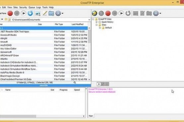184x122 pixels.
Task: Expand the local path history dropdown
Action: point(89,20)
